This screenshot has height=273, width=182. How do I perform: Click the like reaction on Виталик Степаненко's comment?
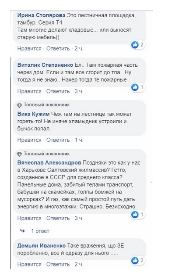click(x=135, y=87)
